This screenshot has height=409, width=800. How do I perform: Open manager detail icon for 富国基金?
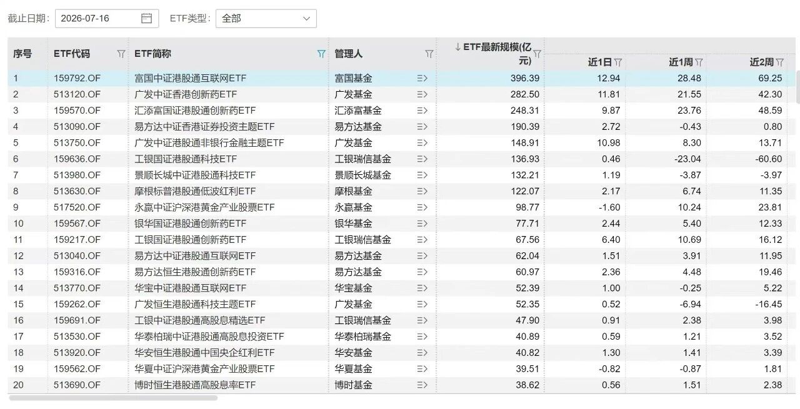click(x=422, y=78)
